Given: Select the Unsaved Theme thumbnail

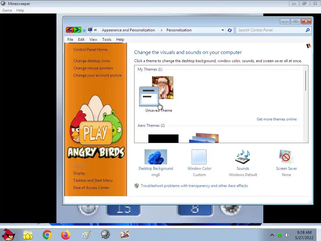Looking at the screenshot, I should pos(156,91).
